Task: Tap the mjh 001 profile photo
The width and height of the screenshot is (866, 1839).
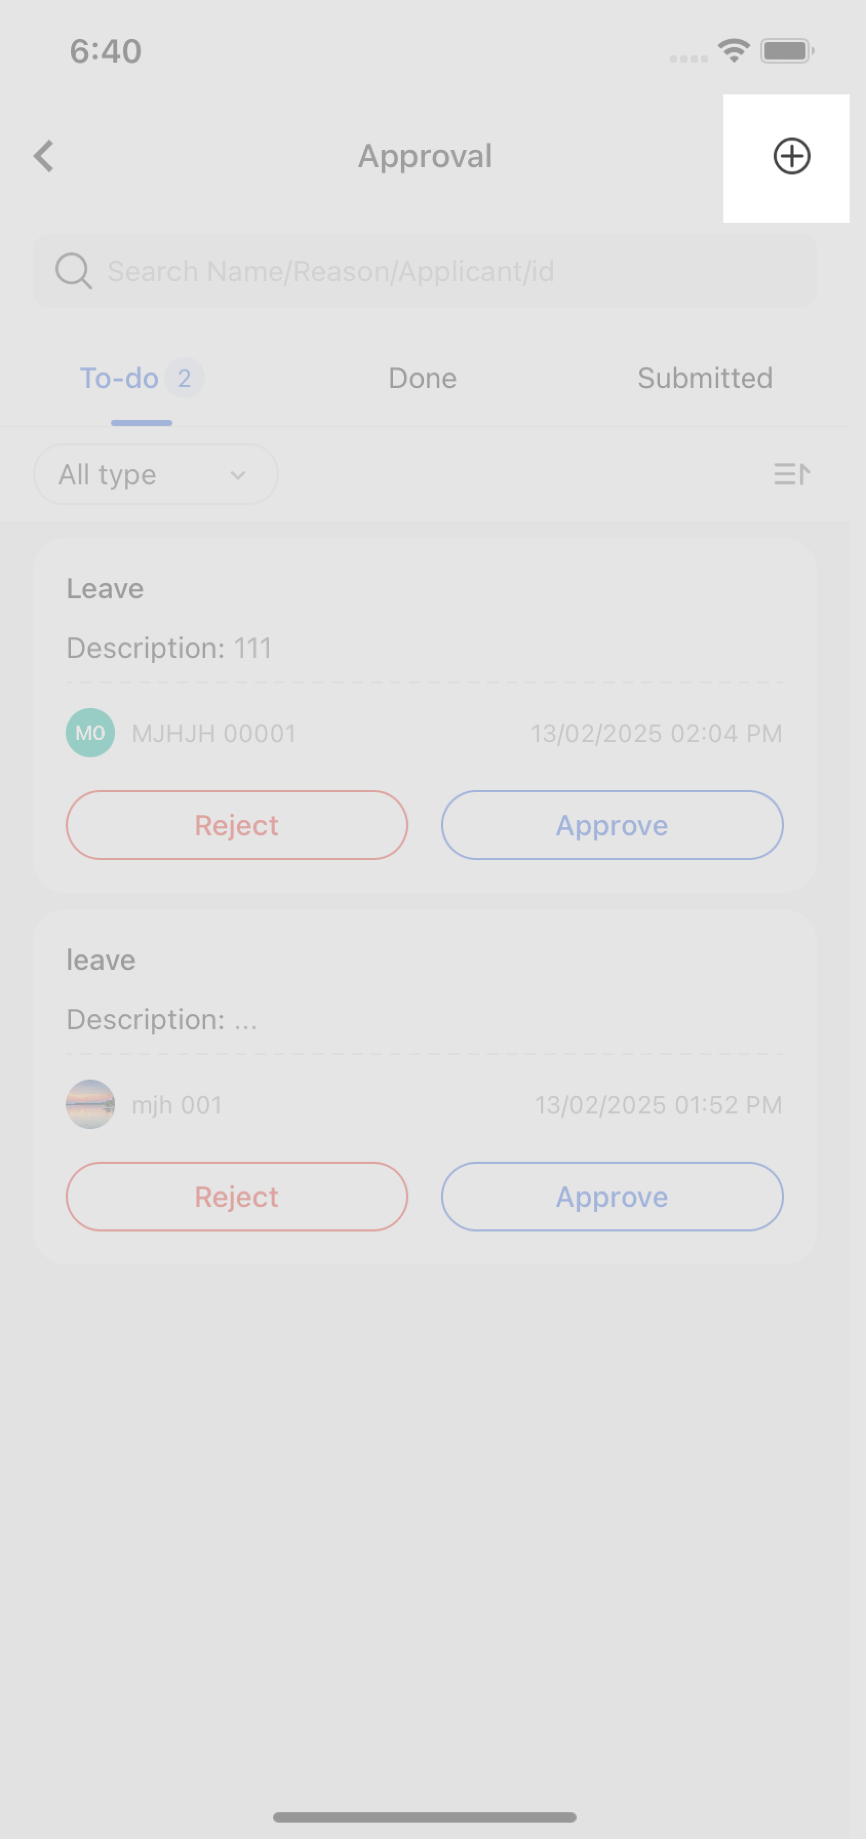Action: 91,1104
